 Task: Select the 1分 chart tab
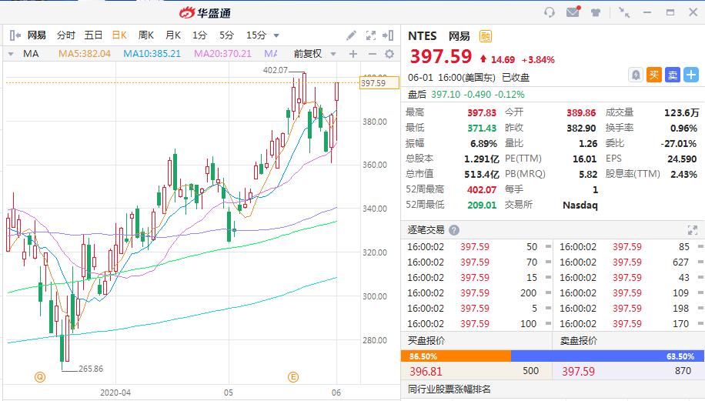coord(199,35)
